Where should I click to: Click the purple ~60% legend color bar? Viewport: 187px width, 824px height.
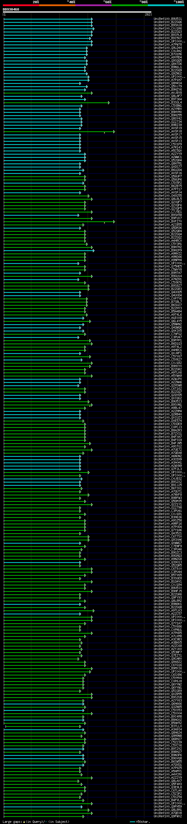pos(93,5)
